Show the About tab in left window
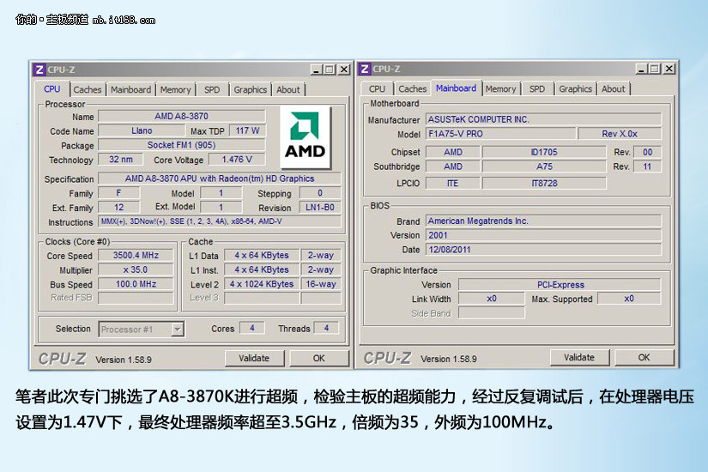The image size is (708, 472). coord(288,89)
